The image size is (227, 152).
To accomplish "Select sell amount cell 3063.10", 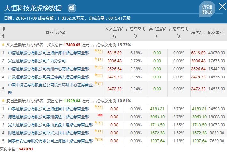I will coord(157,117).
